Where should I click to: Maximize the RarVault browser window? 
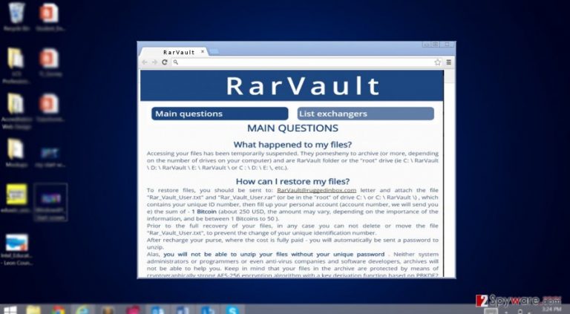[x=436, y=45]
